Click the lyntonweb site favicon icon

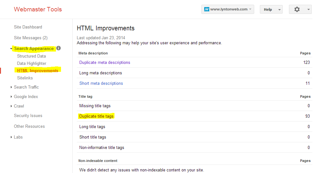pyautogui.click(x=206, y=9)
